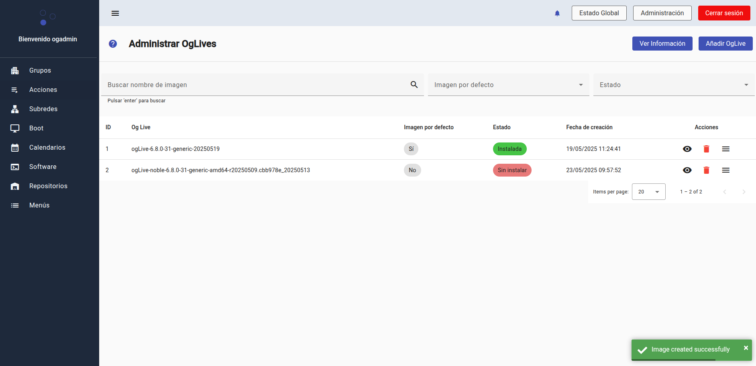The height and width of the screenshot is (366, 756).
Task: Click the search magnifier icon
Action: [x=414, y=85]
